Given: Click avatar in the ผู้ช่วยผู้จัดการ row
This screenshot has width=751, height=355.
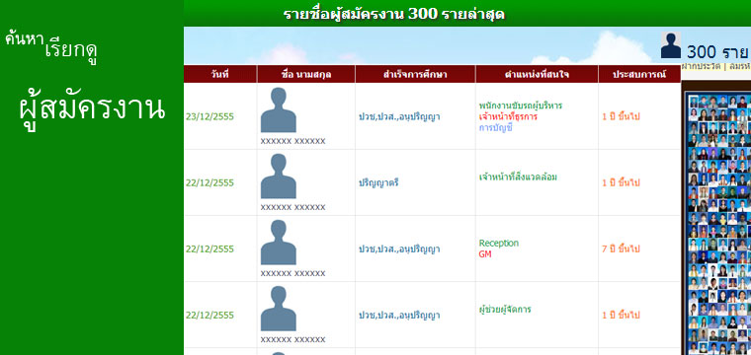Looking at the screenshot, I should tap(279, 309).
